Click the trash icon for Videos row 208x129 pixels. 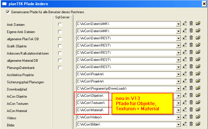point(191,117)
